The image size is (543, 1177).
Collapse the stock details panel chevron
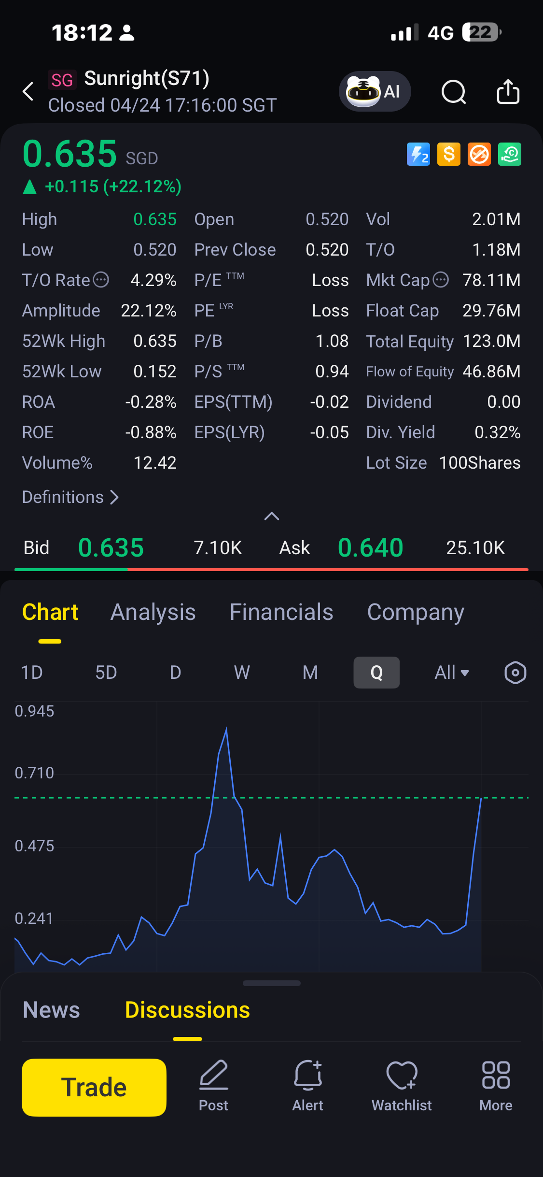(x=272, y=516)
